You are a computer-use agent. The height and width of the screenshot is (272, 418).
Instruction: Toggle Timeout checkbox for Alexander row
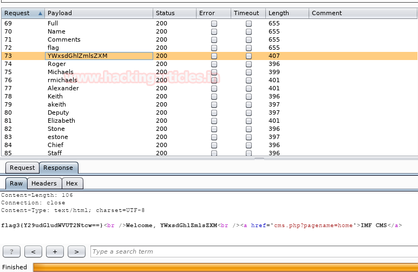pos(249,88)
